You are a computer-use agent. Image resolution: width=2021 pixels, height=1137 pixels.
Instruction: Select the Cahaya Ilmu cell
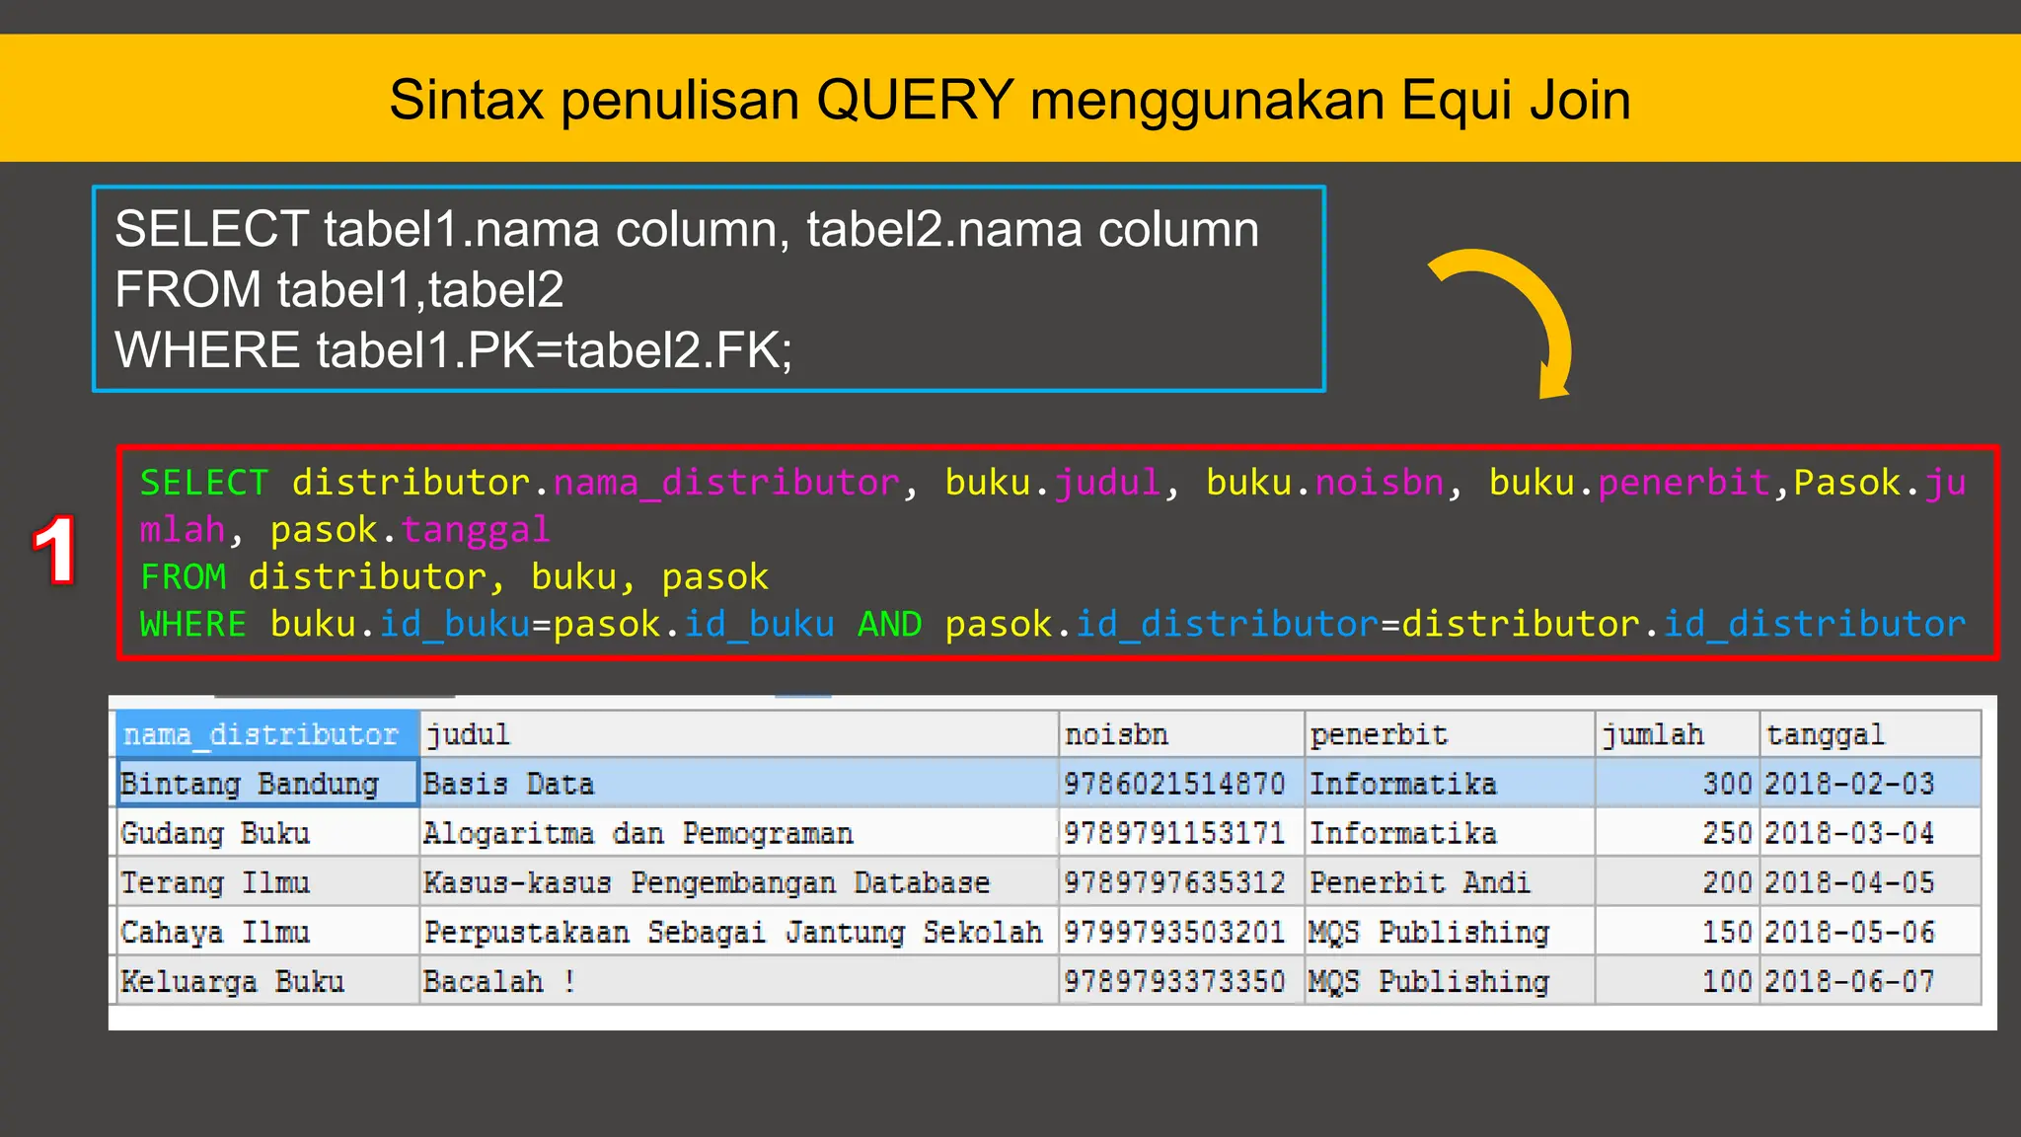tap(267, 932)
